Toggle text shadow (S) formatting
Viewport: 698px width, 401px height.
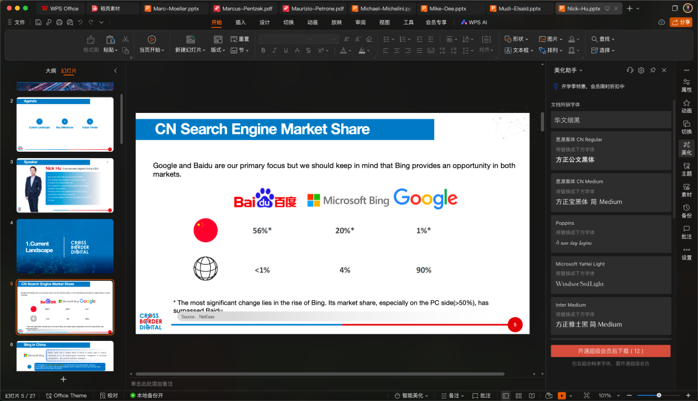point(308,50)
